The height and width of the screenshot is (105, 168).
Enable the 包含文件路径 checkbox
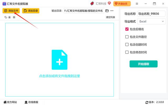coord(127,37)
